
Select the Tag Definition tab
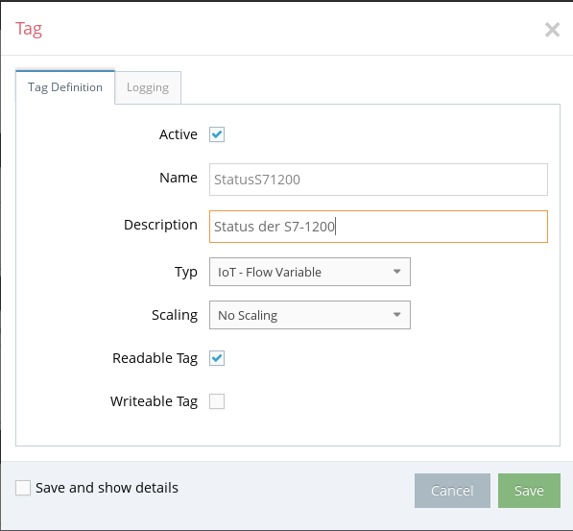[x=65, y=87]
